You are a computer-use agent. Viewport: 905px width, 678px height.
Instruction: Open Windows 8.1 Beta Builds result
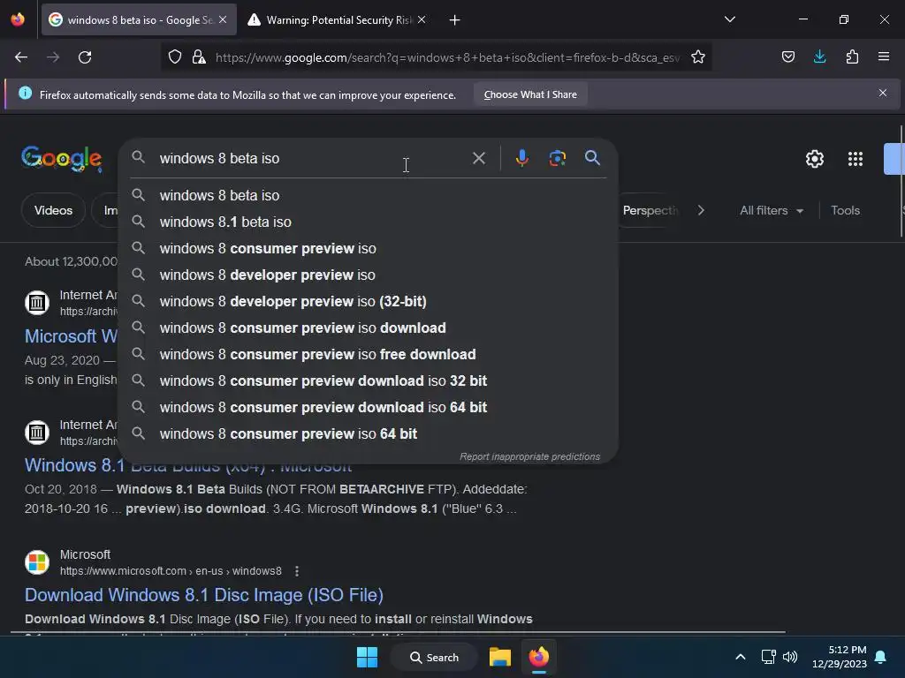pyautogui.click(x=188, y=465)
